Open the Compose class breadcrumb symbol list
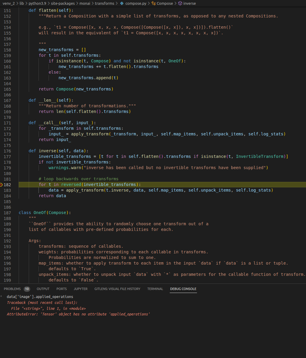Viewport: 306px width, 358px height. [165, 4]
